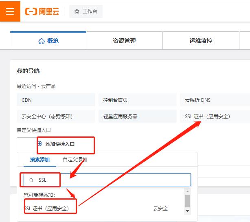Open SSL 证书 (应用安全) recent product shortcut
The height and width of the screenshot is (222, 250).
coord(215,116)
